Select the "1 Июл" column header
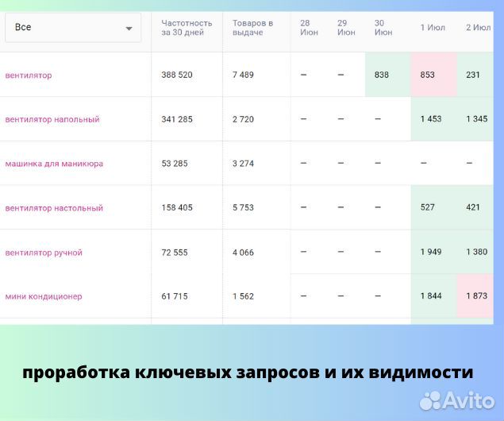504x421 pixels. tap(433, 28)
